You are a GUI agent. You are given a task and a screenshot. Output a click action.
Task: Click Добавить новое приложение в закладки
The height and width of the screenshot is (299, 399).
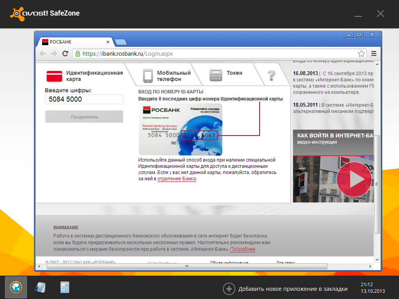[x=293, y=289]
